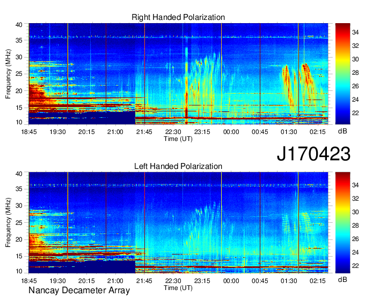Screen dimensions: 365x297
Task: Click the 25 frequency tick on the bottom plot
Action: 19,223
